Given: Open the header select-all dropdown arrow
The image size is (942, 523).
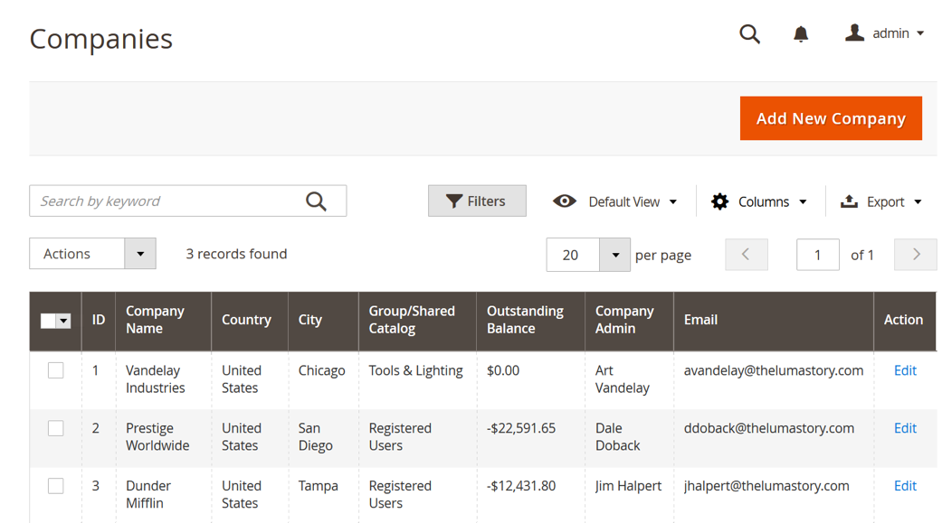Looking at the screenshot, I should pyautogui.click(x=63, y=321).
